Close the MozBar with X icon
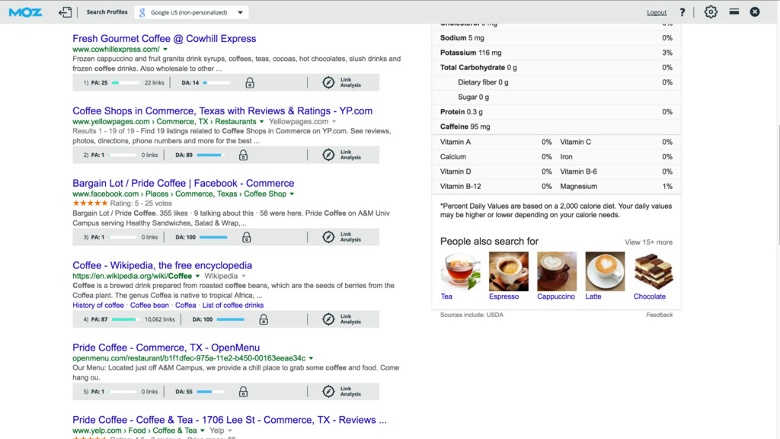 click(x=755, y=12)
